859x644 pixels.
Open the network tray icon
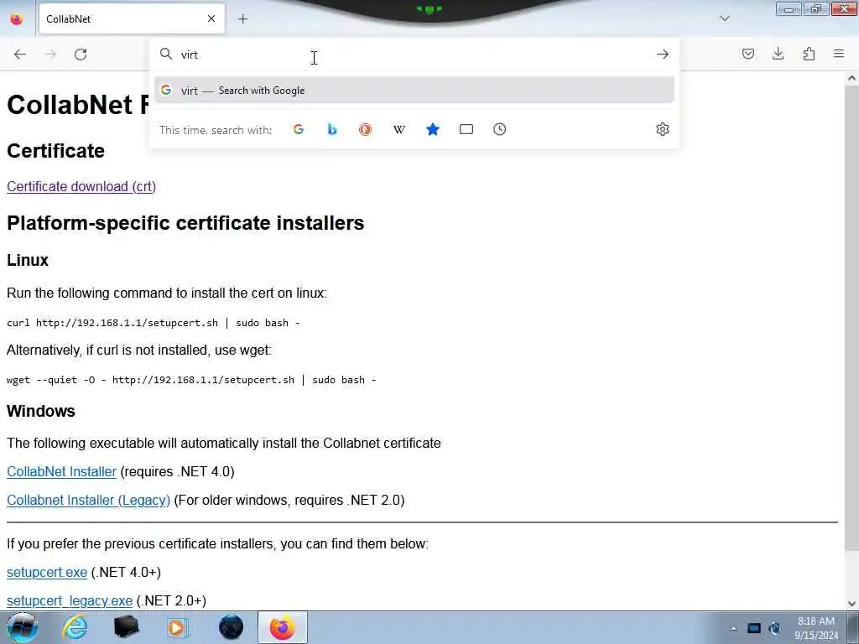[x=754, y=628]
